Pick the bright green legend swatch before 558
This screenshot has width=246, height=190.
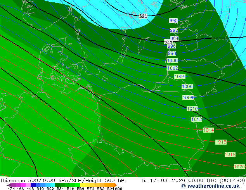point(77,185)
